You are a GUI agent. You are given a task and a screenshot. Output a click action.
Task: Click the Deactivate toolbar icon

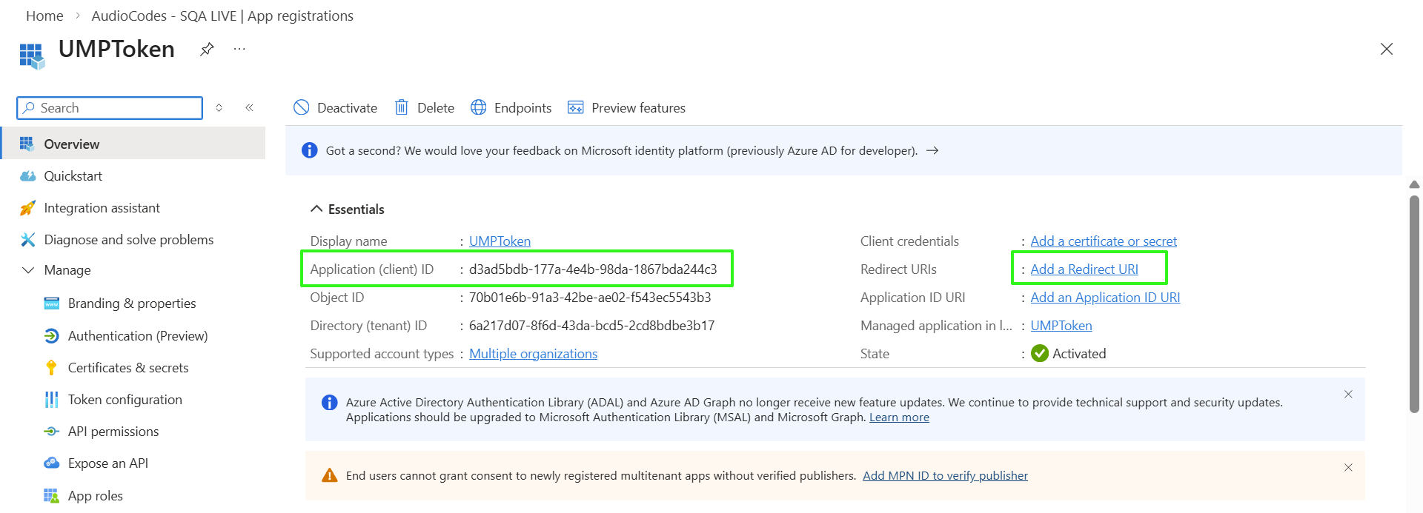click(x=302, y=108)
